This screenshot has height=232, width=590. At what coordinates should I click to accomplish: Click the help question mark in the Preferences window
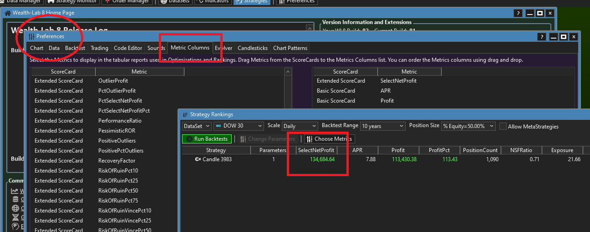(541, 37)
